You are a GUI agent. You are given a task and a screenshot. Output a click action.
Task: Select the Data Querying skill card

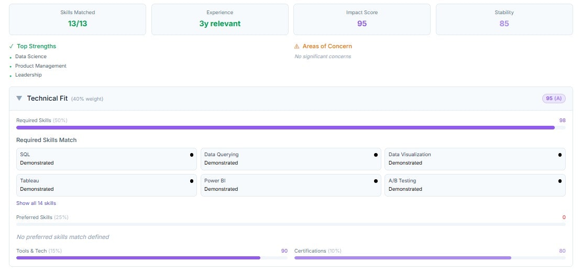(x=291, y=159)
